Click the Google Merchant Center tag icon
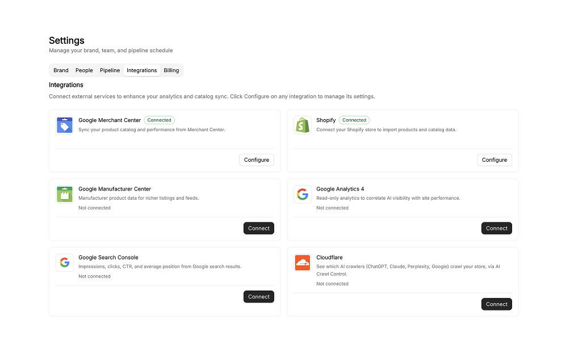 (x=65, y=125)
